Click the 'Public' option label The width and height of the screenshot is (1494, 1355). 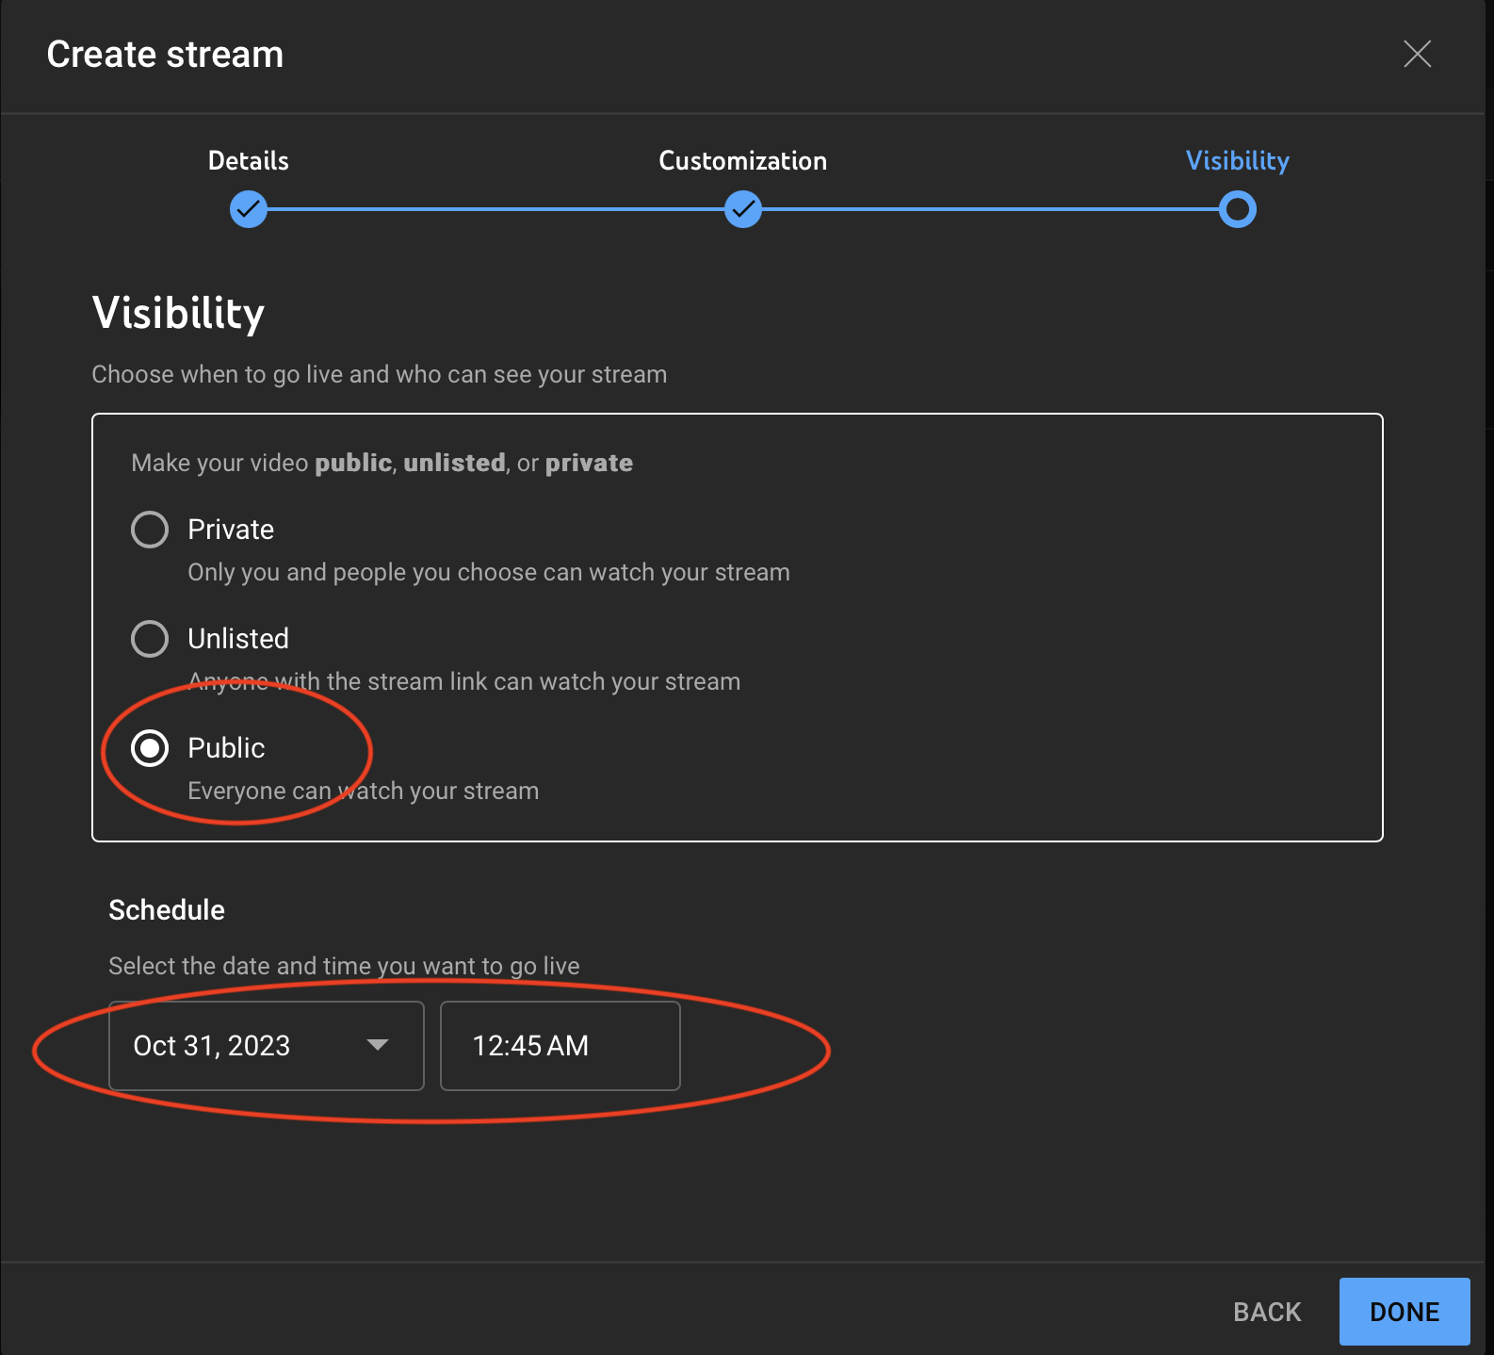click(x=226, y=748)
